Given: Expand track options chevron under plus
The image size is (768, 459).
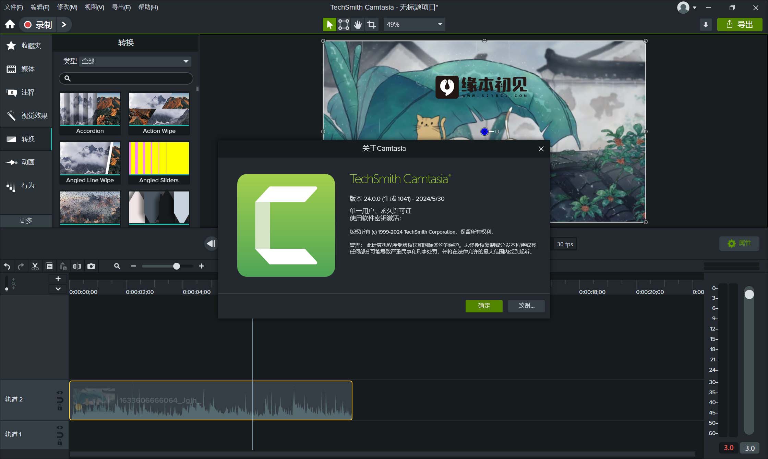Looking at the screenshot, I should (58, 289).
